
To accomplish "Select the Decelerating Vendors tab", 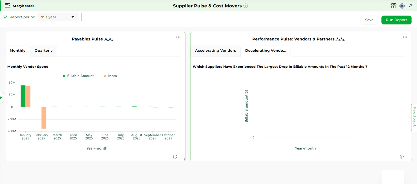I will (265, 51).
